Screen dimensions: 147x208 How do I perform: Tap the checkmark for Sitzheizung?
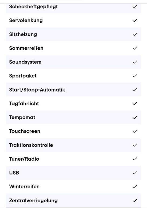pyautogui.click(x=135, y=34)
